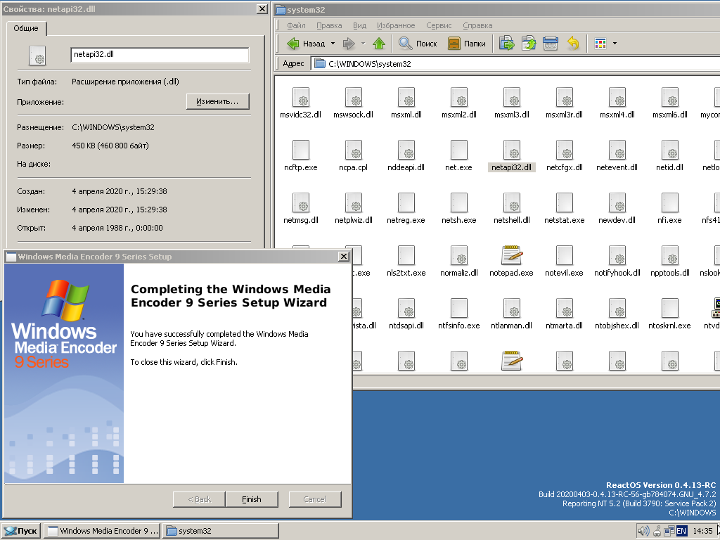Select the mswsock.dll file

point(354,103)
